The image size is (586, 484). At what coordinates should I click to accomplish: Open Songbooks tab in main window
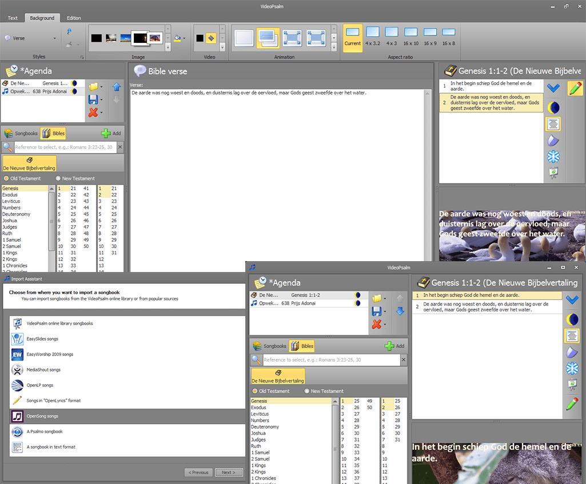coord(21,133)
